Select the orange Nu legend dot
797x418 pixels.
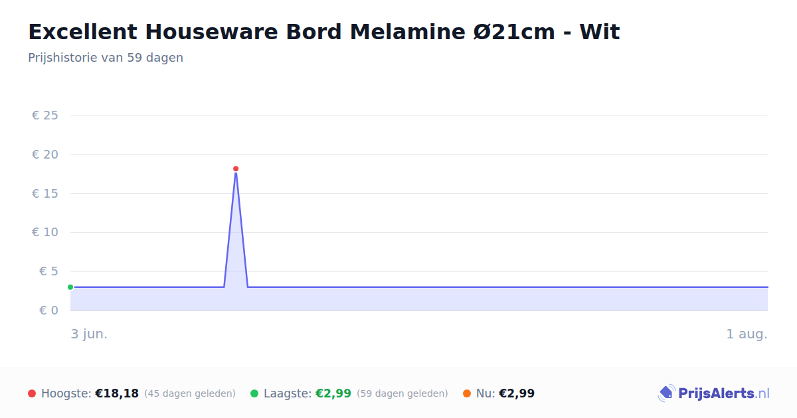(467, 393)
